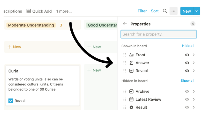
Task: Click the select icon next to Result
Action: coord(131,107)
